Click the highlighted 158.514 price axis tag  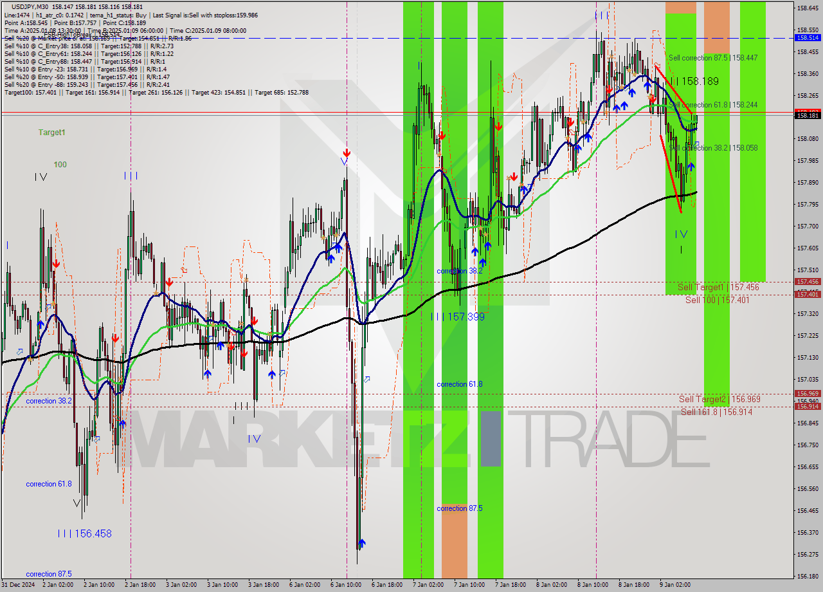click(808, 38)
